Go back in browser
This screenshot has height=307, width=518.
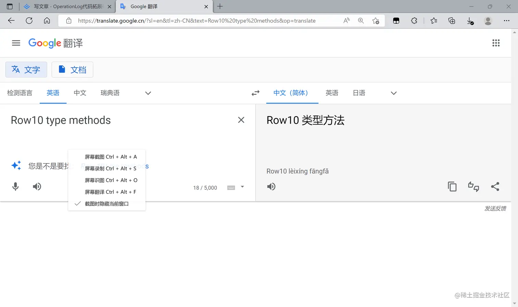[x=11, y=21]
